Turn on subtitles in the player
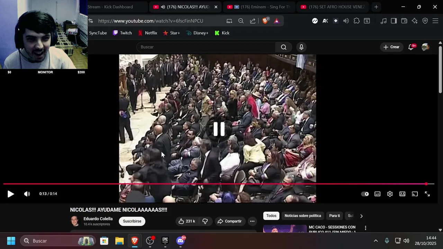 378,194
